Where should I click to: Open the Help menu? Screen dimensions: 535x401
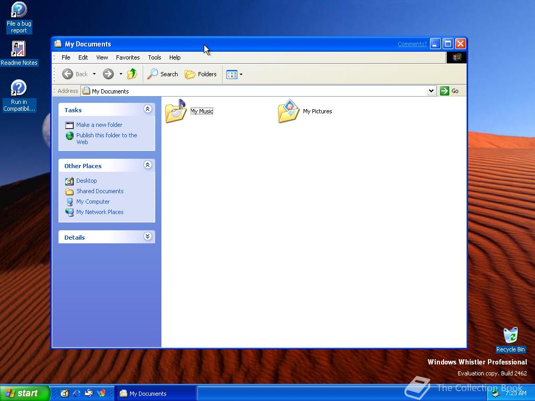pos(175,57)
